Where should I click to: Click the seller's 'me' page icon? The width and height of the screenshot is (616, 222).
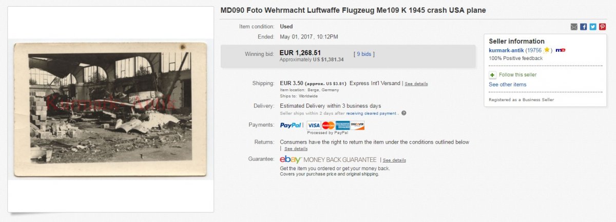561,50
